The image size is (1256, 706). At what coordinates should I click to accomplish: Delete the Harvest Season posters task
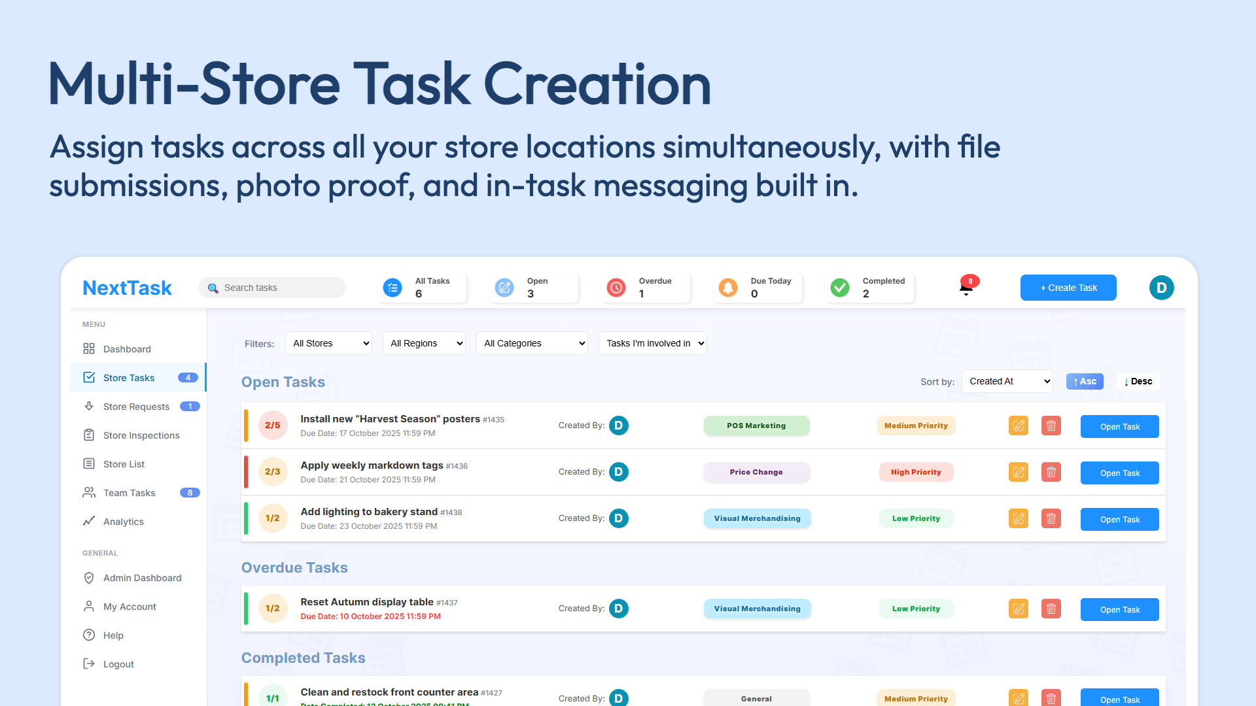tap(1051, 426)
